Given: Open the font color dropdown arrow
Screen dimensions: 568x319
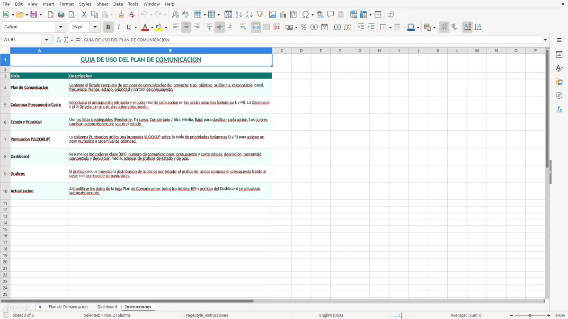Looking at the screenshot, I should [x=152, y=27].
